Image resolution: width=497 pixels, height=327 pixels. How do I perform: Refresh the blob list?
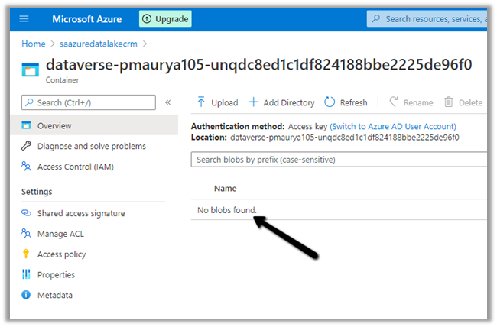click(x=346, y=102)
